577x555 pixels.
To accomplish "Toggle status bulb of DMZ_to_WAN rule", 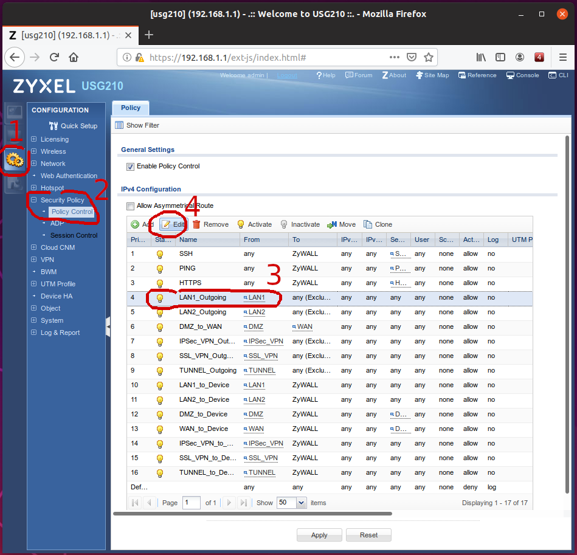I will tap(160, 327).
